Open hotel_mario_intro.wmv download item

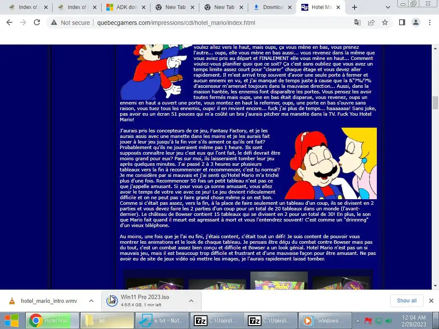tap(49, 301)
